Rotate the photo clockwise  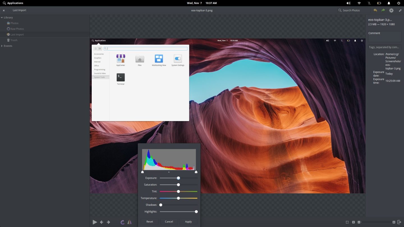[x=122, y=222]
